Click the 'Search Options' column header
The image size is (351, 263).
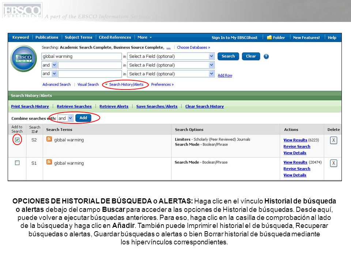pos(189,129)
